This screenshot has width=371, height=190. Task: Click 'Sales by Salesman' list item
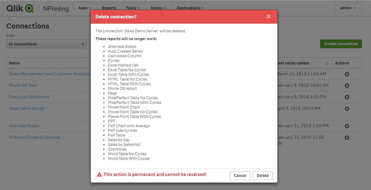[124, 145]
